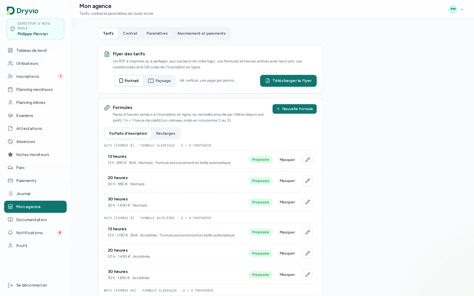Select Paysage flyer orientation
This screenshot has height=296, width=474.
click(159, 81)
